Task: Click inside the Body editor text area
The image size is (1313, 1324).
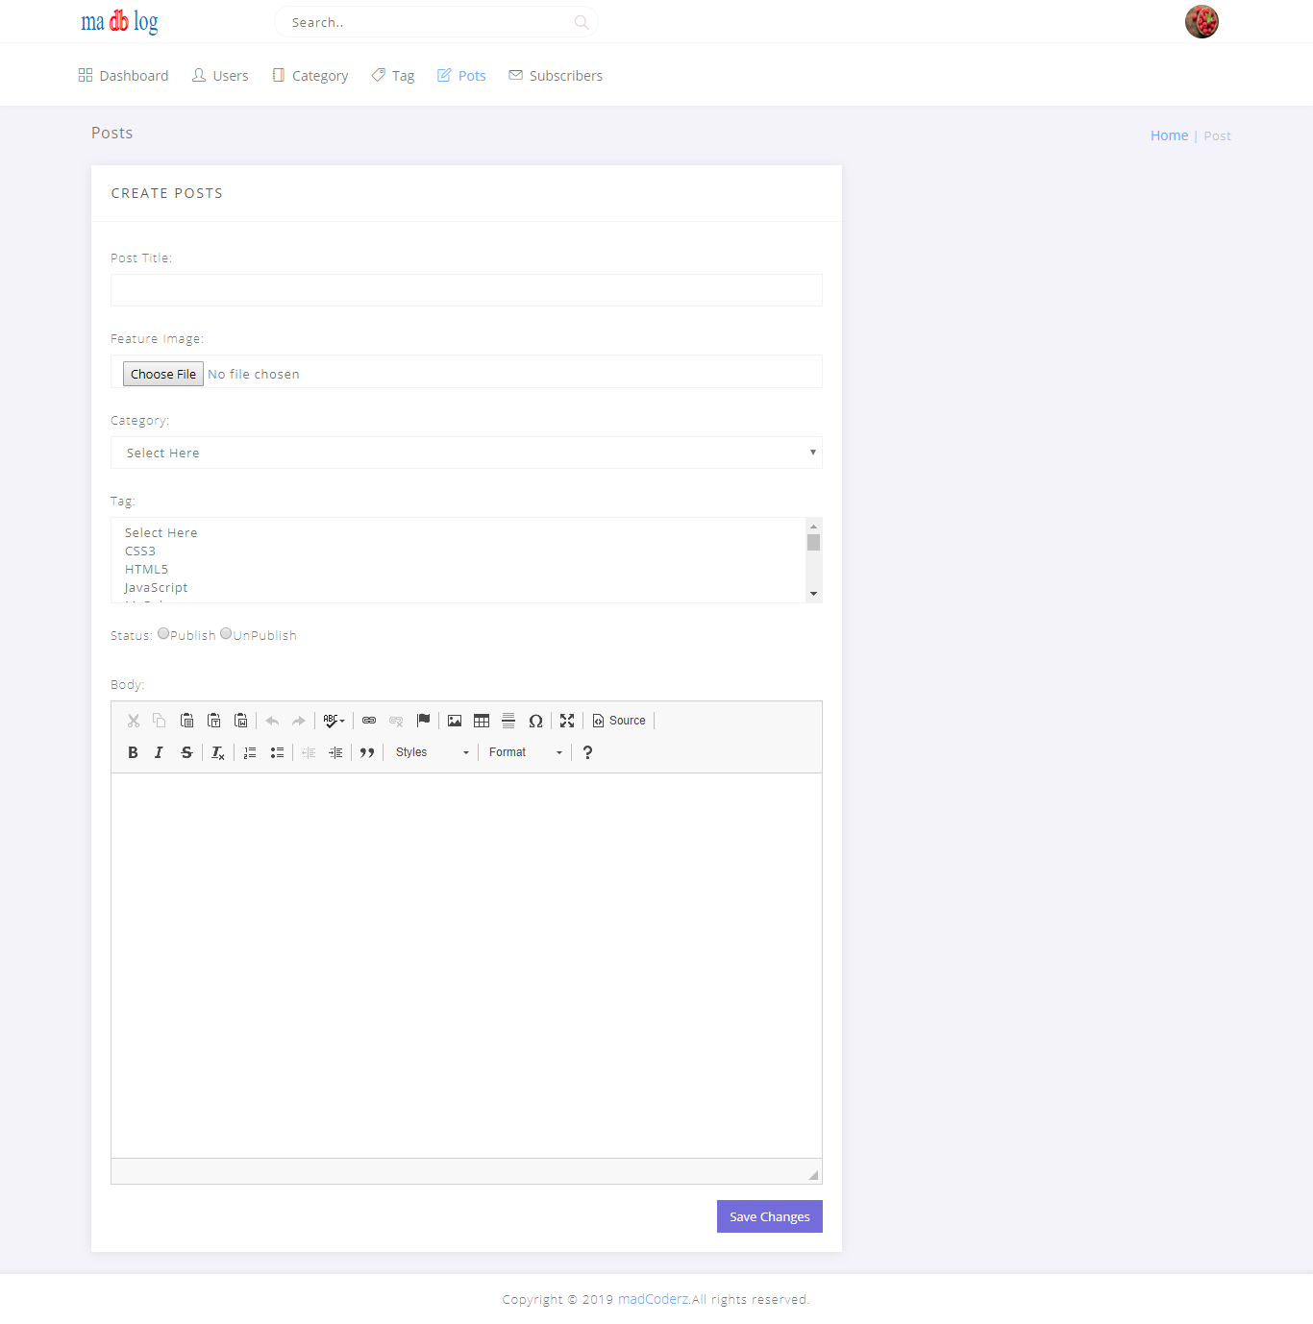Action: (466, 966)
